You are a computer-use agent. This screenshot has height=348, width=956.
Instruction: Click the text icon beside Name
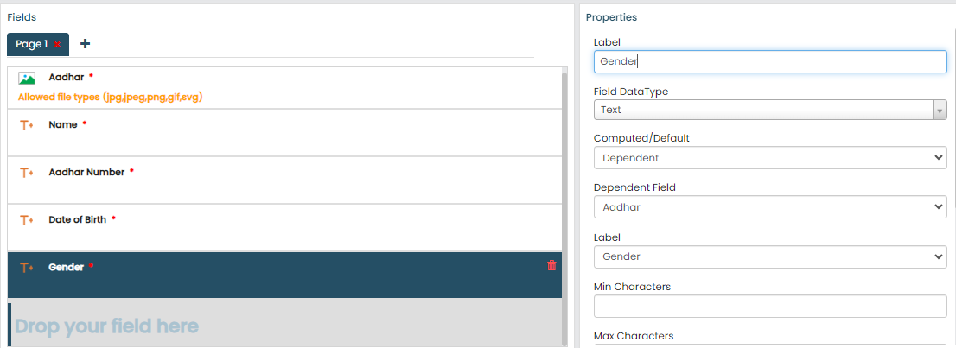click(x=26, y=125)
